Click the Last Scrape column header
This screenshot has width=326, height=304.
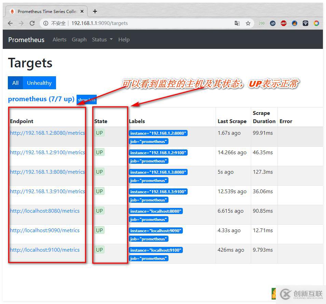[x=232, y=121]
